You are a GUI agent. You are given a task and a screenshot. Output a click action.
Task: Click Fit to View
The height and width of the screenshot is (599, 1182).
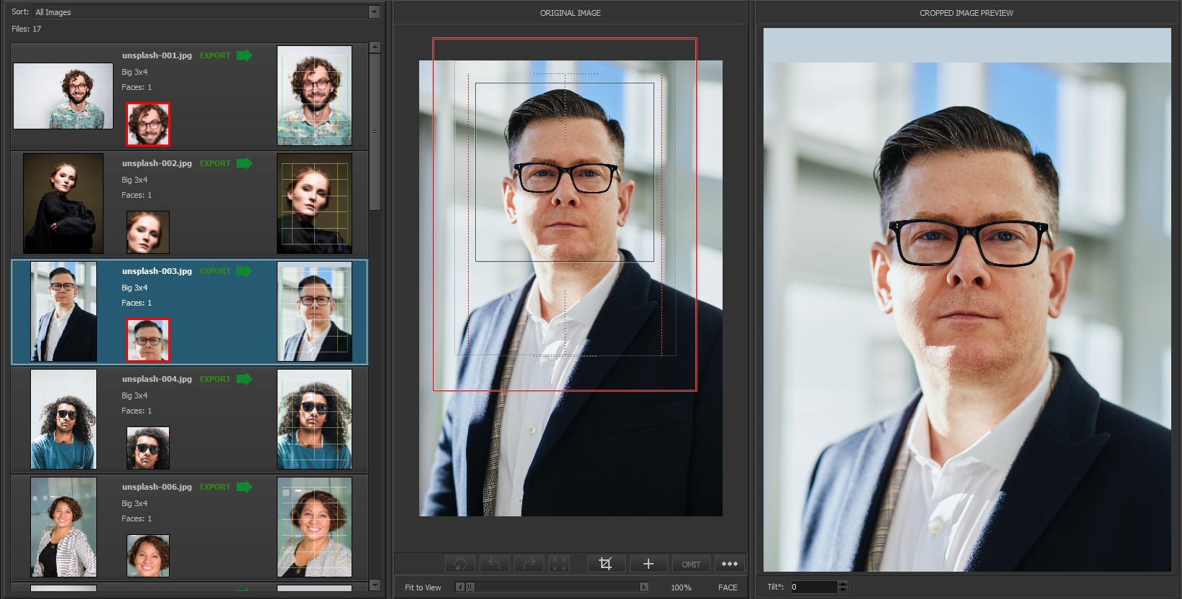[x=423, y=587]
